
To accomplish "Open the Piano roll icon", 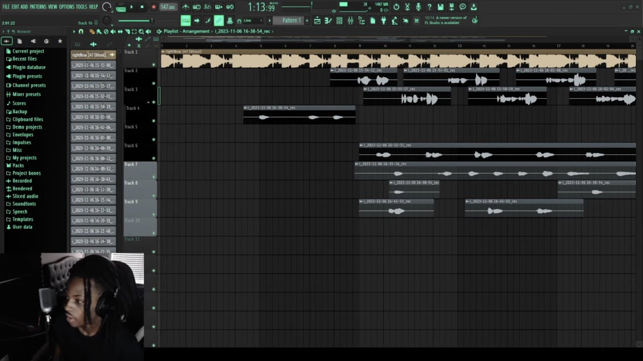I will [329, 21].
